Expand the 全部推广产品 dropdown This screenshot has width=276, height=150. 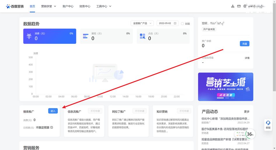click(142, 23)
